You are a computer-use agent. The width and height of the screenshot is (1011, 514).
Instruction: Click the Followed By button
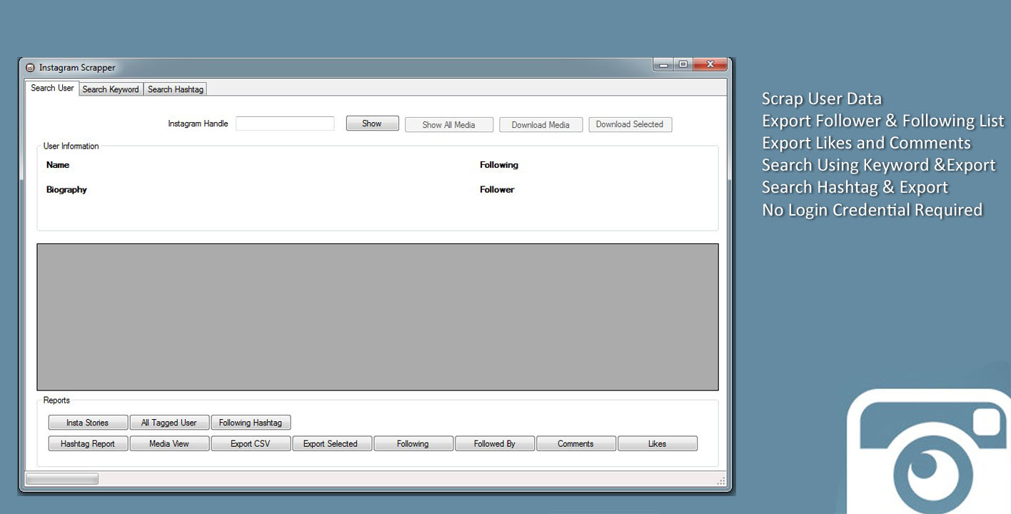pyautogui.click(x=495, y=443)
